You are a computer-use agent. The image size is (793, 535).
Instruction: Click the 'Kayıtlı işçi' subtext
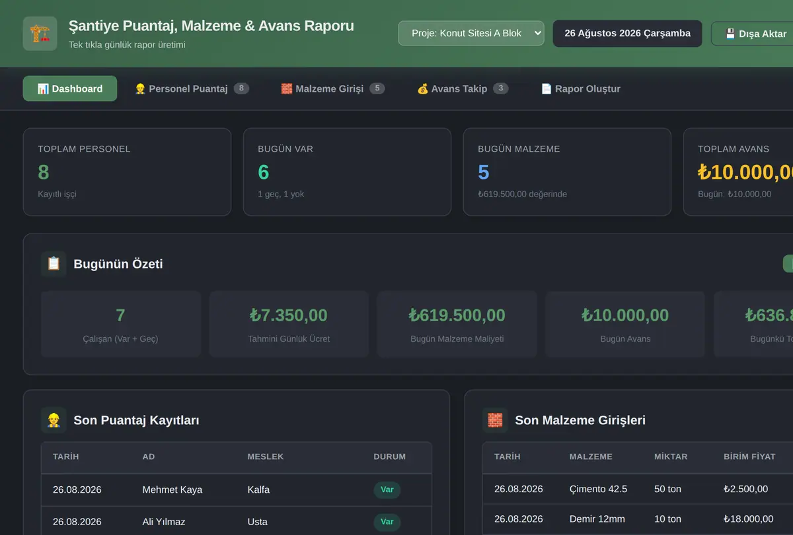(57, 194)
